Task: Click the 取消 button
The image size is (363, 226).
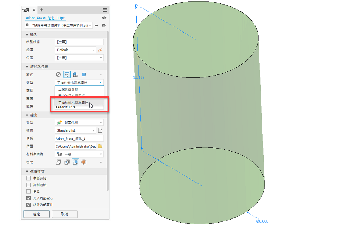Action: (65, 214)
